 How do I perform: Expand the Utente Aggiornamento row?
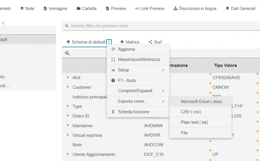coord(68,154)
